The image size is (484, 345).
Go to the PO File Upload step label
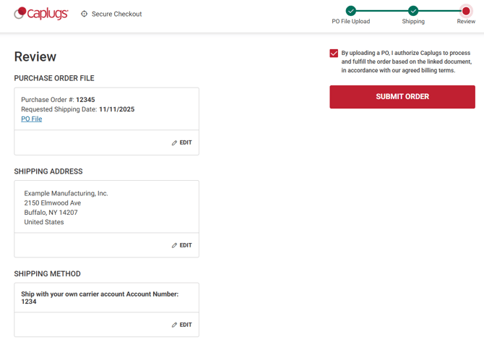[x=350, y=22]
